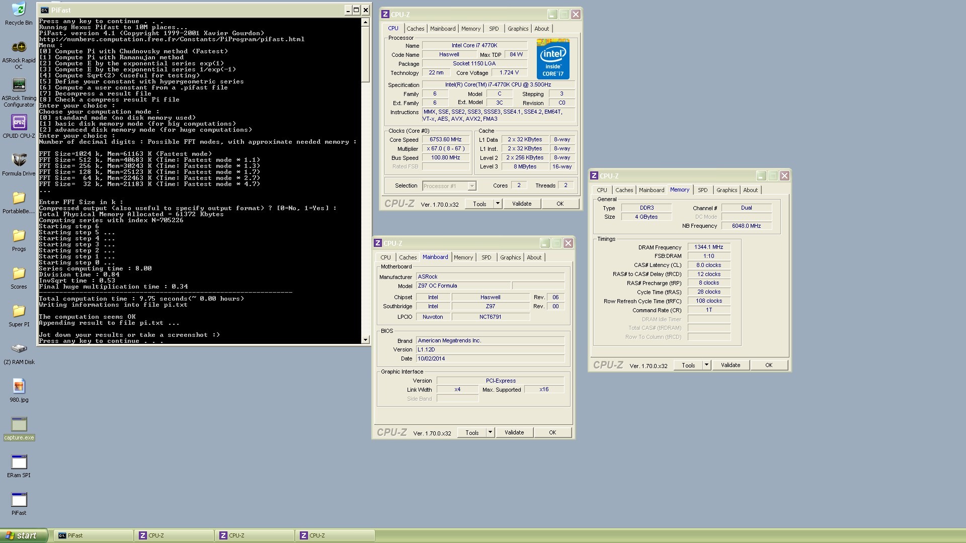Viewport: 966px width, 543px height.
Task: Switch to Caches tab in Memory window
Action: click(x=624, y=190)
